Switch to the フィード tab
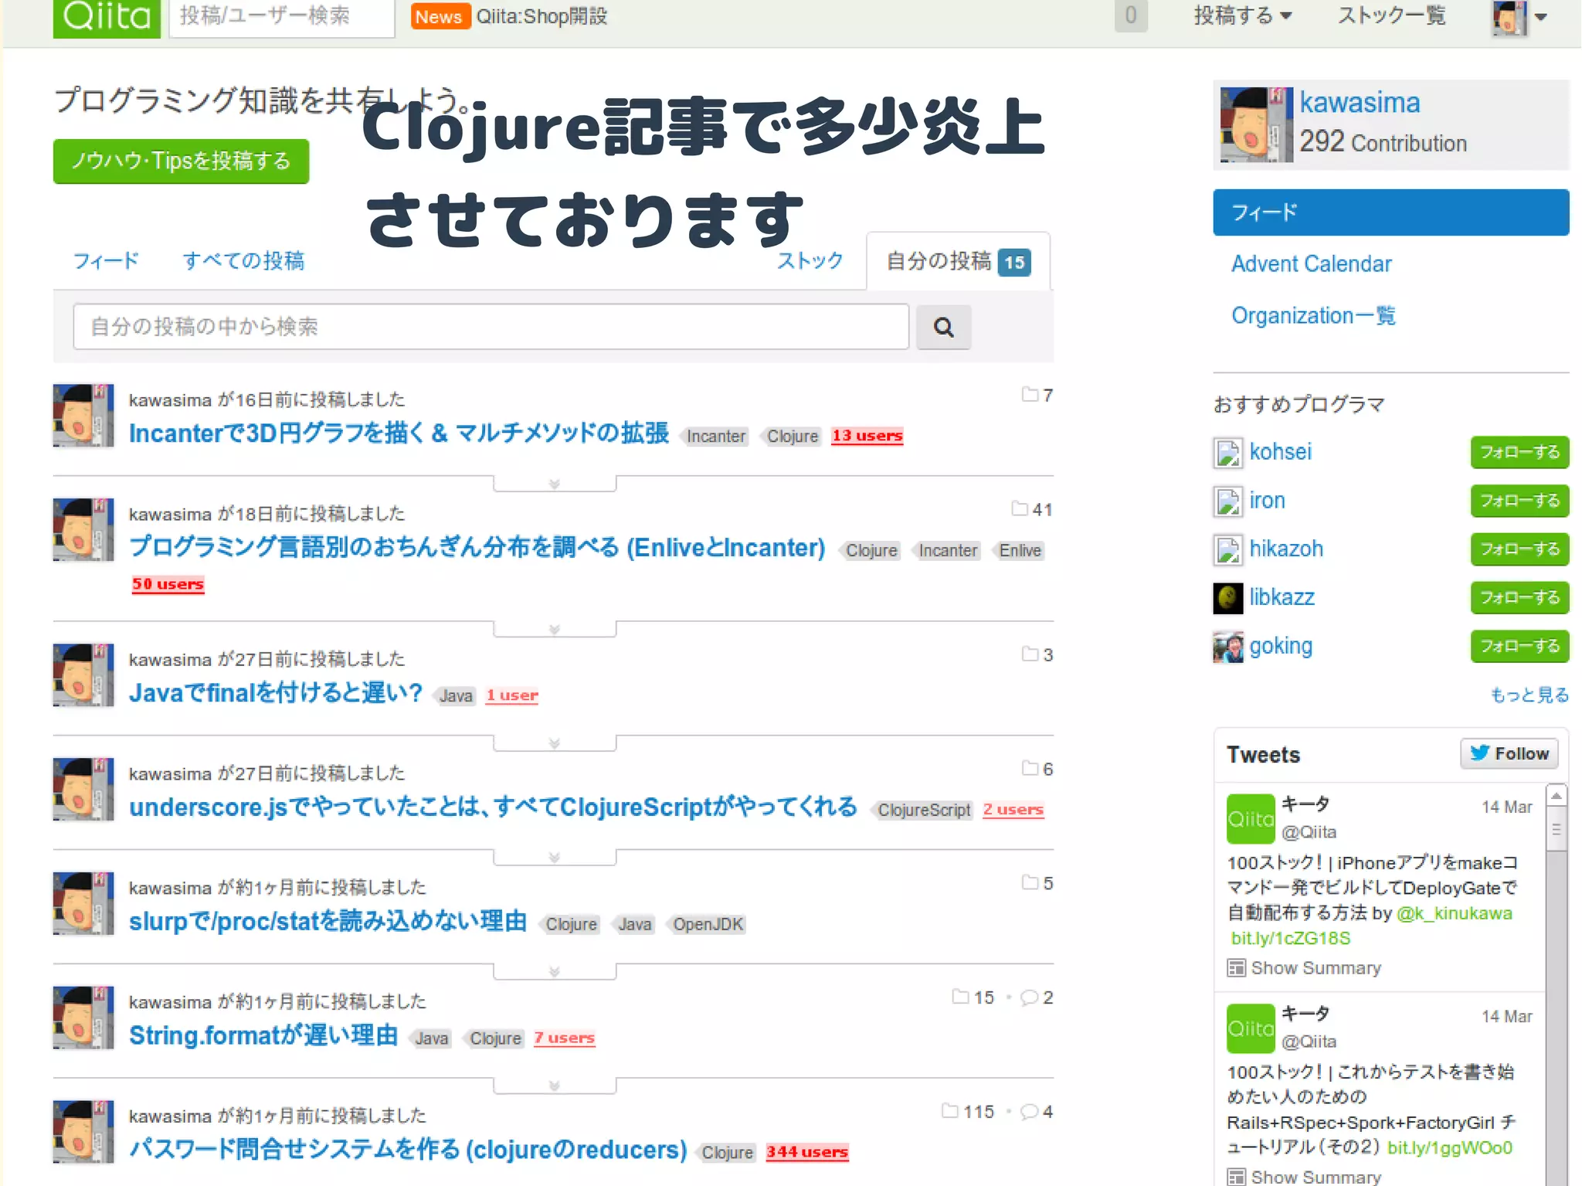Image resolution: width=1582 pixels, height=1186 pixels. tap(106, 261)
